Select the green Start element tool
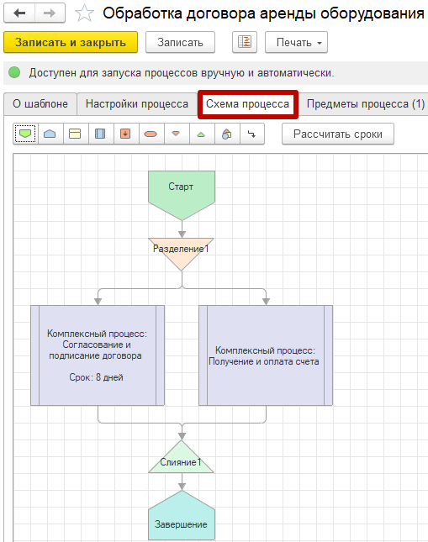The height and width of the screenshot is (542, 428). pos(25,134)
